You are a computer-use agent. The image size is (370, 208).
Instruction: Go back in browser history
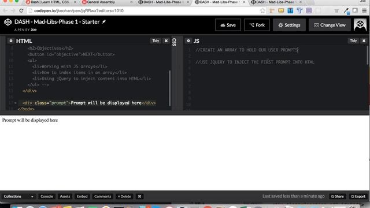click(x=5, y=10)
